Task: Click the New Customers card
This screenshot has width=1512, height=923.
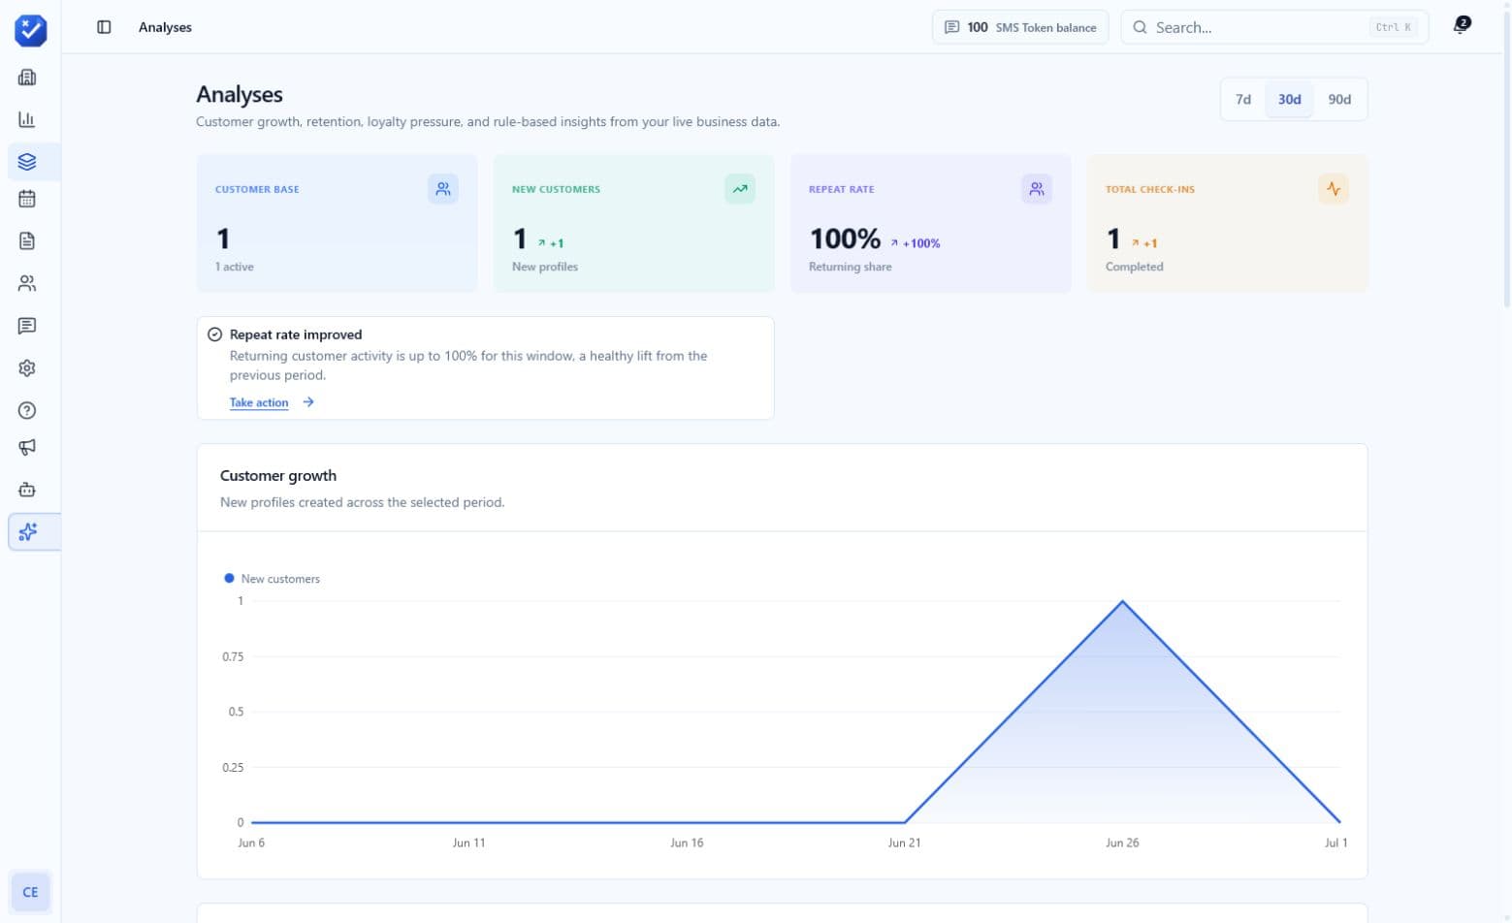Action: 634,223
